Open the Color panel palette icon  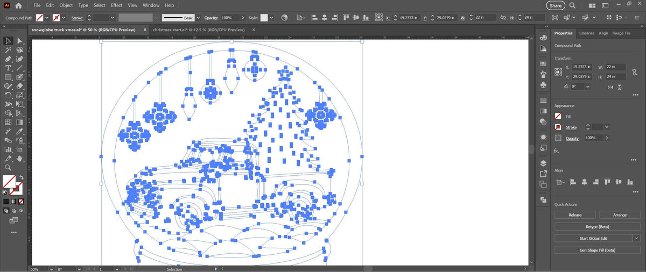coord(543,38)
